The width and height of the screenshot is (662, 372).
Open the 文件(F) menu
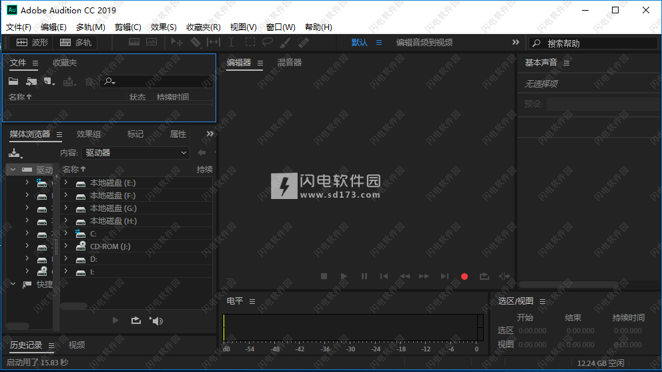(x=19, y=27)
